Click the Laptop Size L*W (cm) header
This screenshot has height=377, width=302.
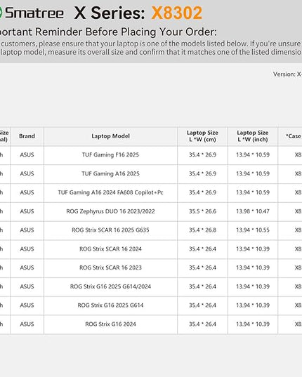(202, 136)
